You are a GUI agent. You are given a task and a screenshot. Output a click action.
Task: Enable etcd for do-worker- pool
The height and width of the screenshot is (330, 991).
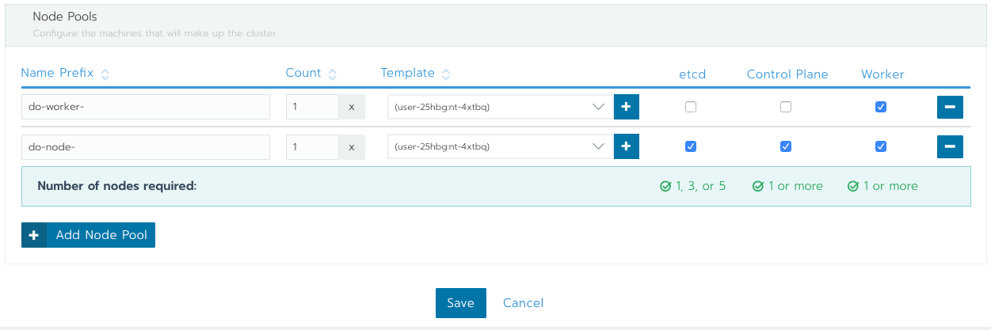point(691,107)
